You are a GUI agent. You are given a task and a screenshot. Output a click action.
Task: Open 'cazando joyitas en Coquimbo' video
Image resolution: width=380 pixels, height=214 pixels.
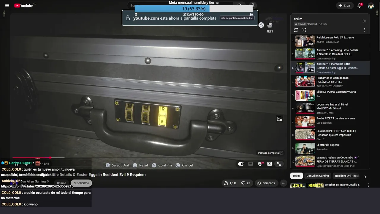[330, 162]
